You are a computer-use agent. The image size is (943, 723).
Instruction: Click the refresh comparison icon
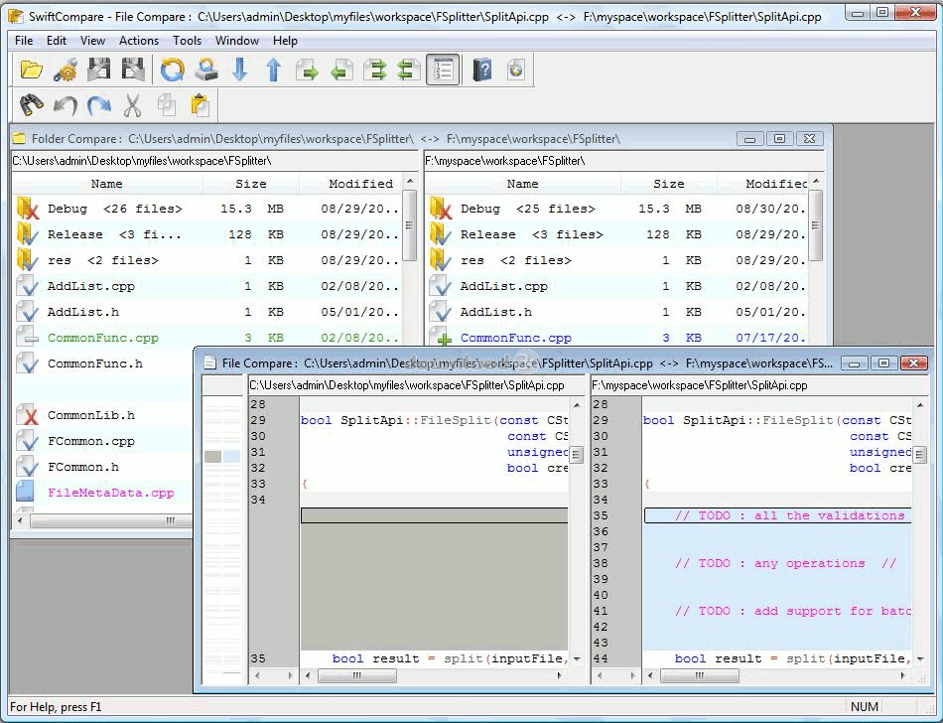(173, 70)
